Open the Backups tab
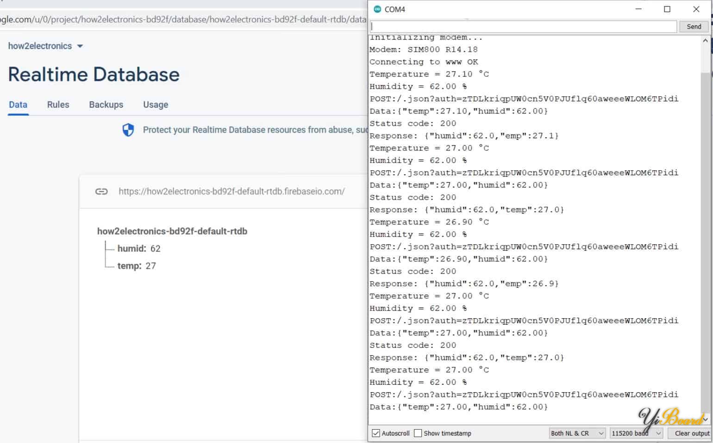This screenshot has width=713, height=443. pyautogui.click(x=106, y=105)
